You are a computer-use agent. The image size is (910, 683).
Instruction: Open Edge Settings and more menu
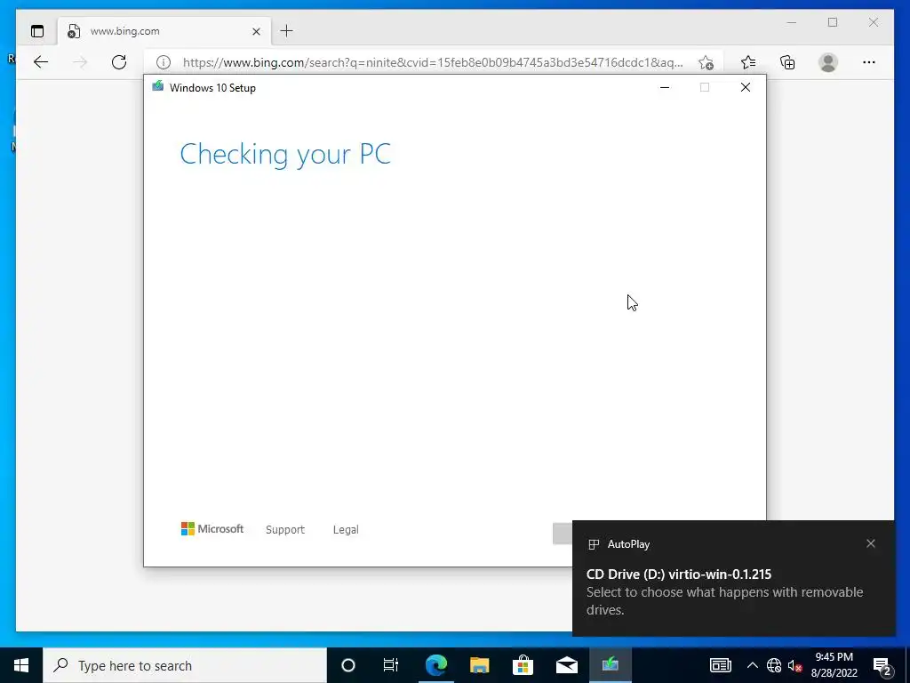pos(869,62)
